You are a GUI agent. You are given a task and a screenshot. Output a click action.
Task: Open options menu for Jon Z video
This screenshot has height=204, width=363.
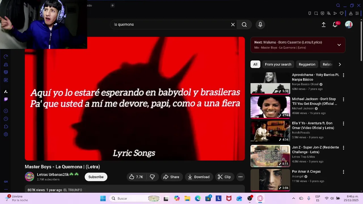point(343,148)
